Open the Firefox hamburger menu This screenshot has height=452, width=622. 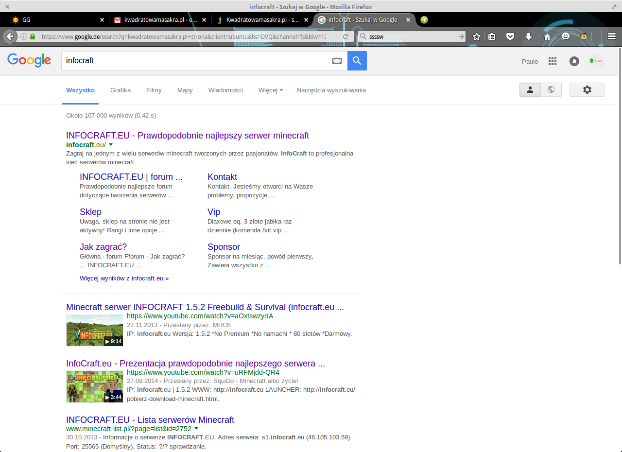coord(611,36)
